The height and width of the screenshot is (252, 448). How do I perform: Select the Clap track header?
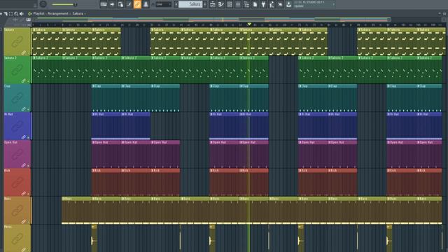pyautogui.click(x=17, y=98)
